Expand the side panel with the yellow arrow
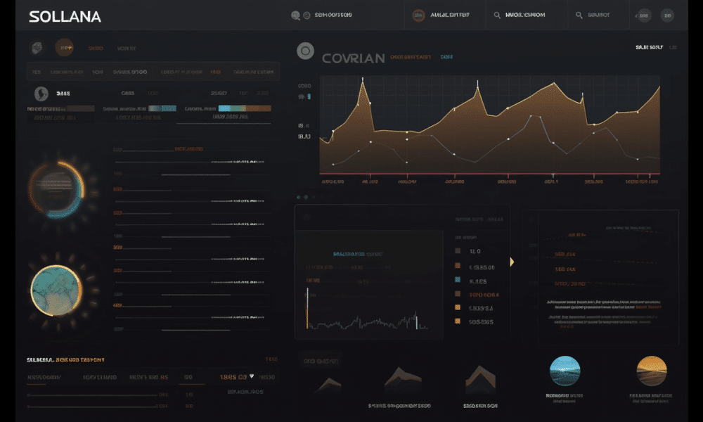Image resolution: width=703 pixels, height=422 pixels. [x=512, y=262]
